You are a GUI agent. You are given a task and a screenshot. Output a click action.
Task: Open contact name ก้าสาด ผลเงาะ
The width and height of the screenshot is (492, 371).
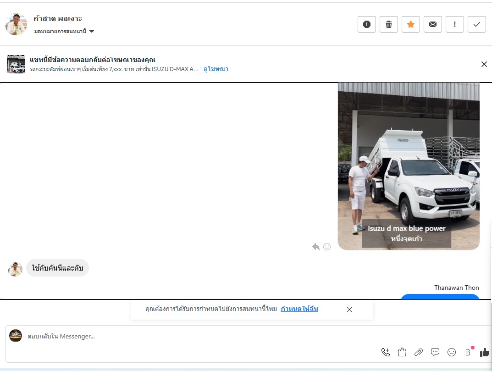[x=58, y=19]
